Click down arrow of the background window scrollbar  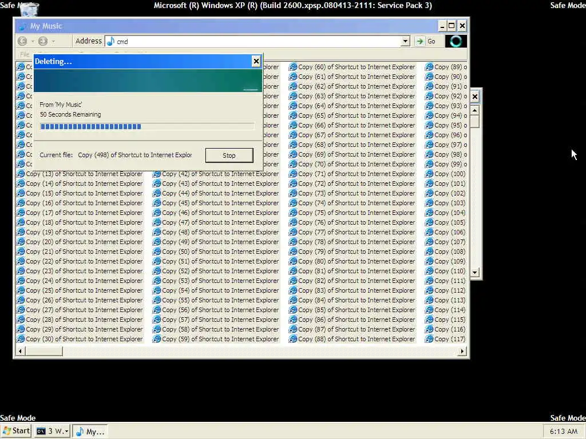474,272
